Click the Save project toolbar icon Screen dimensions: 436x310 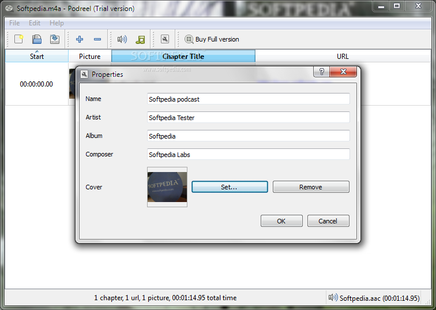click(37, 39)
